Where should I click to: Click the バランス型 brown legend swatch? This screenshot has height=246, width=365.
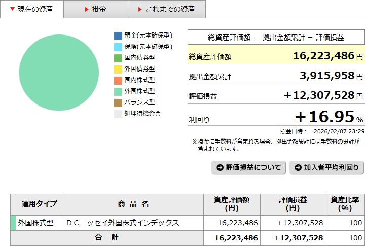click(118, 102)
